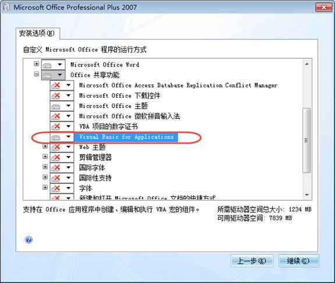Open install dropdown arrow for 剪辑管理器

click(x=69, y=157)
